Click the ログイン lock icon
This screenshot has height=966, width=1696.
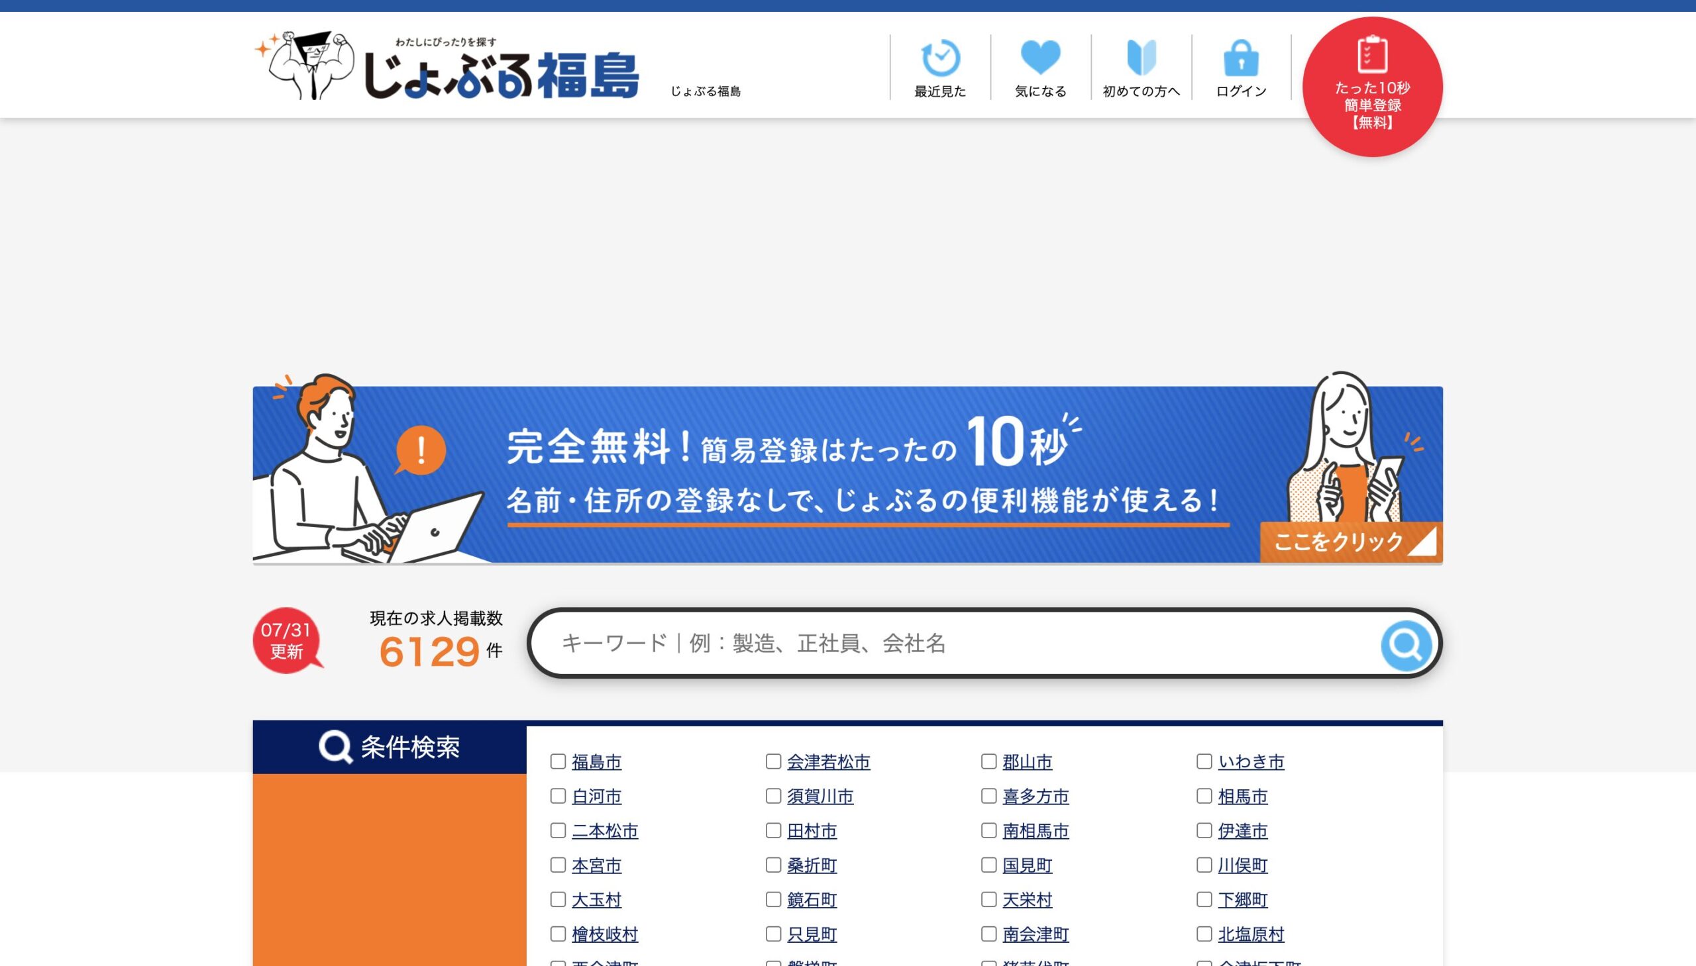coord(1241,58)
